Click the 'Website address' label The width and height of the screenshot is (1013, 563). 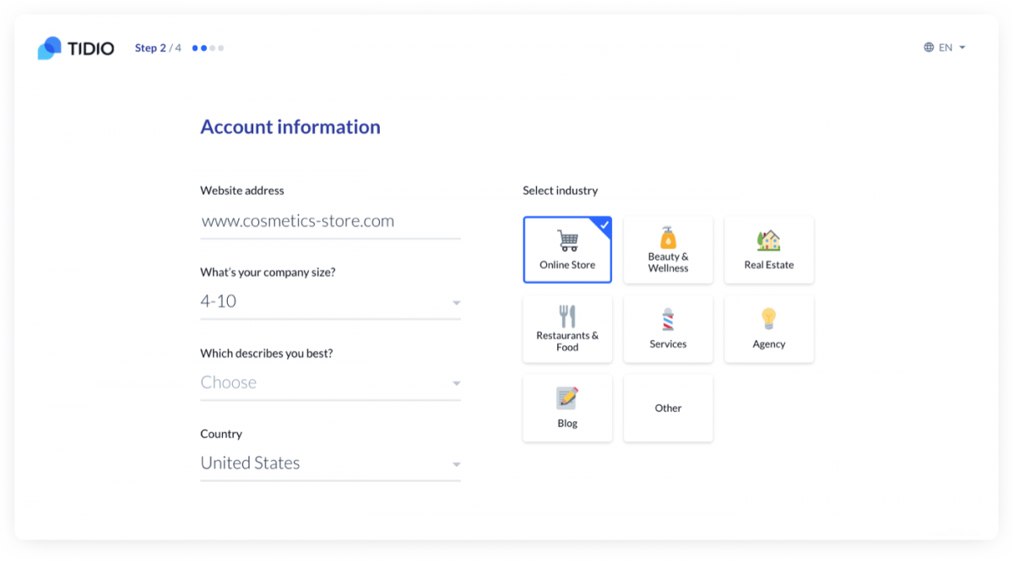[242, 191]
